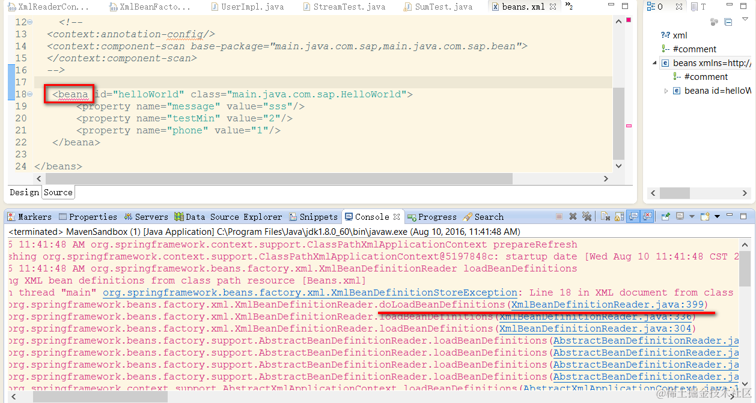Clear the console output
The image size is (756, 403).
pyautogui.click(x=605, y=217)
